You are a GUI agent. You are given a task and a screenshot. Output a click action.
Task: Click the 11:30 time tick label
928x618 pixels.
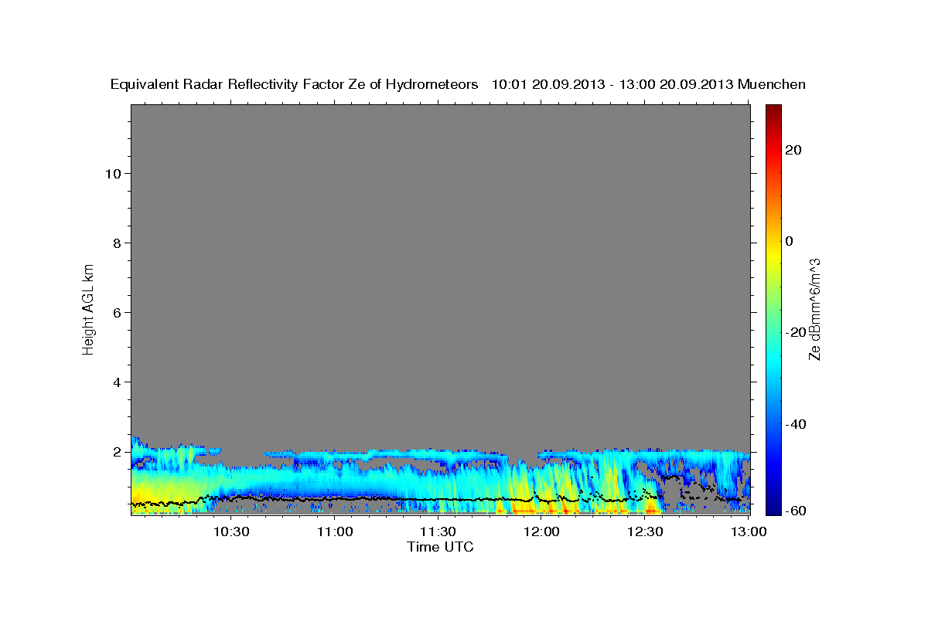pyautogui.click(x=438, y=532)
